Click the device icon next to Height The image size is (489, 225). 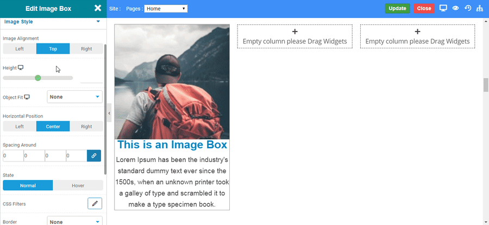[x=21, y=68]
